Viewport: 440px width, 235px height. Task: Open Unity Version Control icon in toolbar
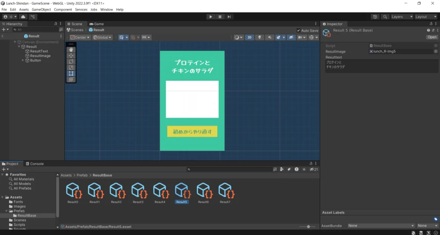[x=33, y=17]
